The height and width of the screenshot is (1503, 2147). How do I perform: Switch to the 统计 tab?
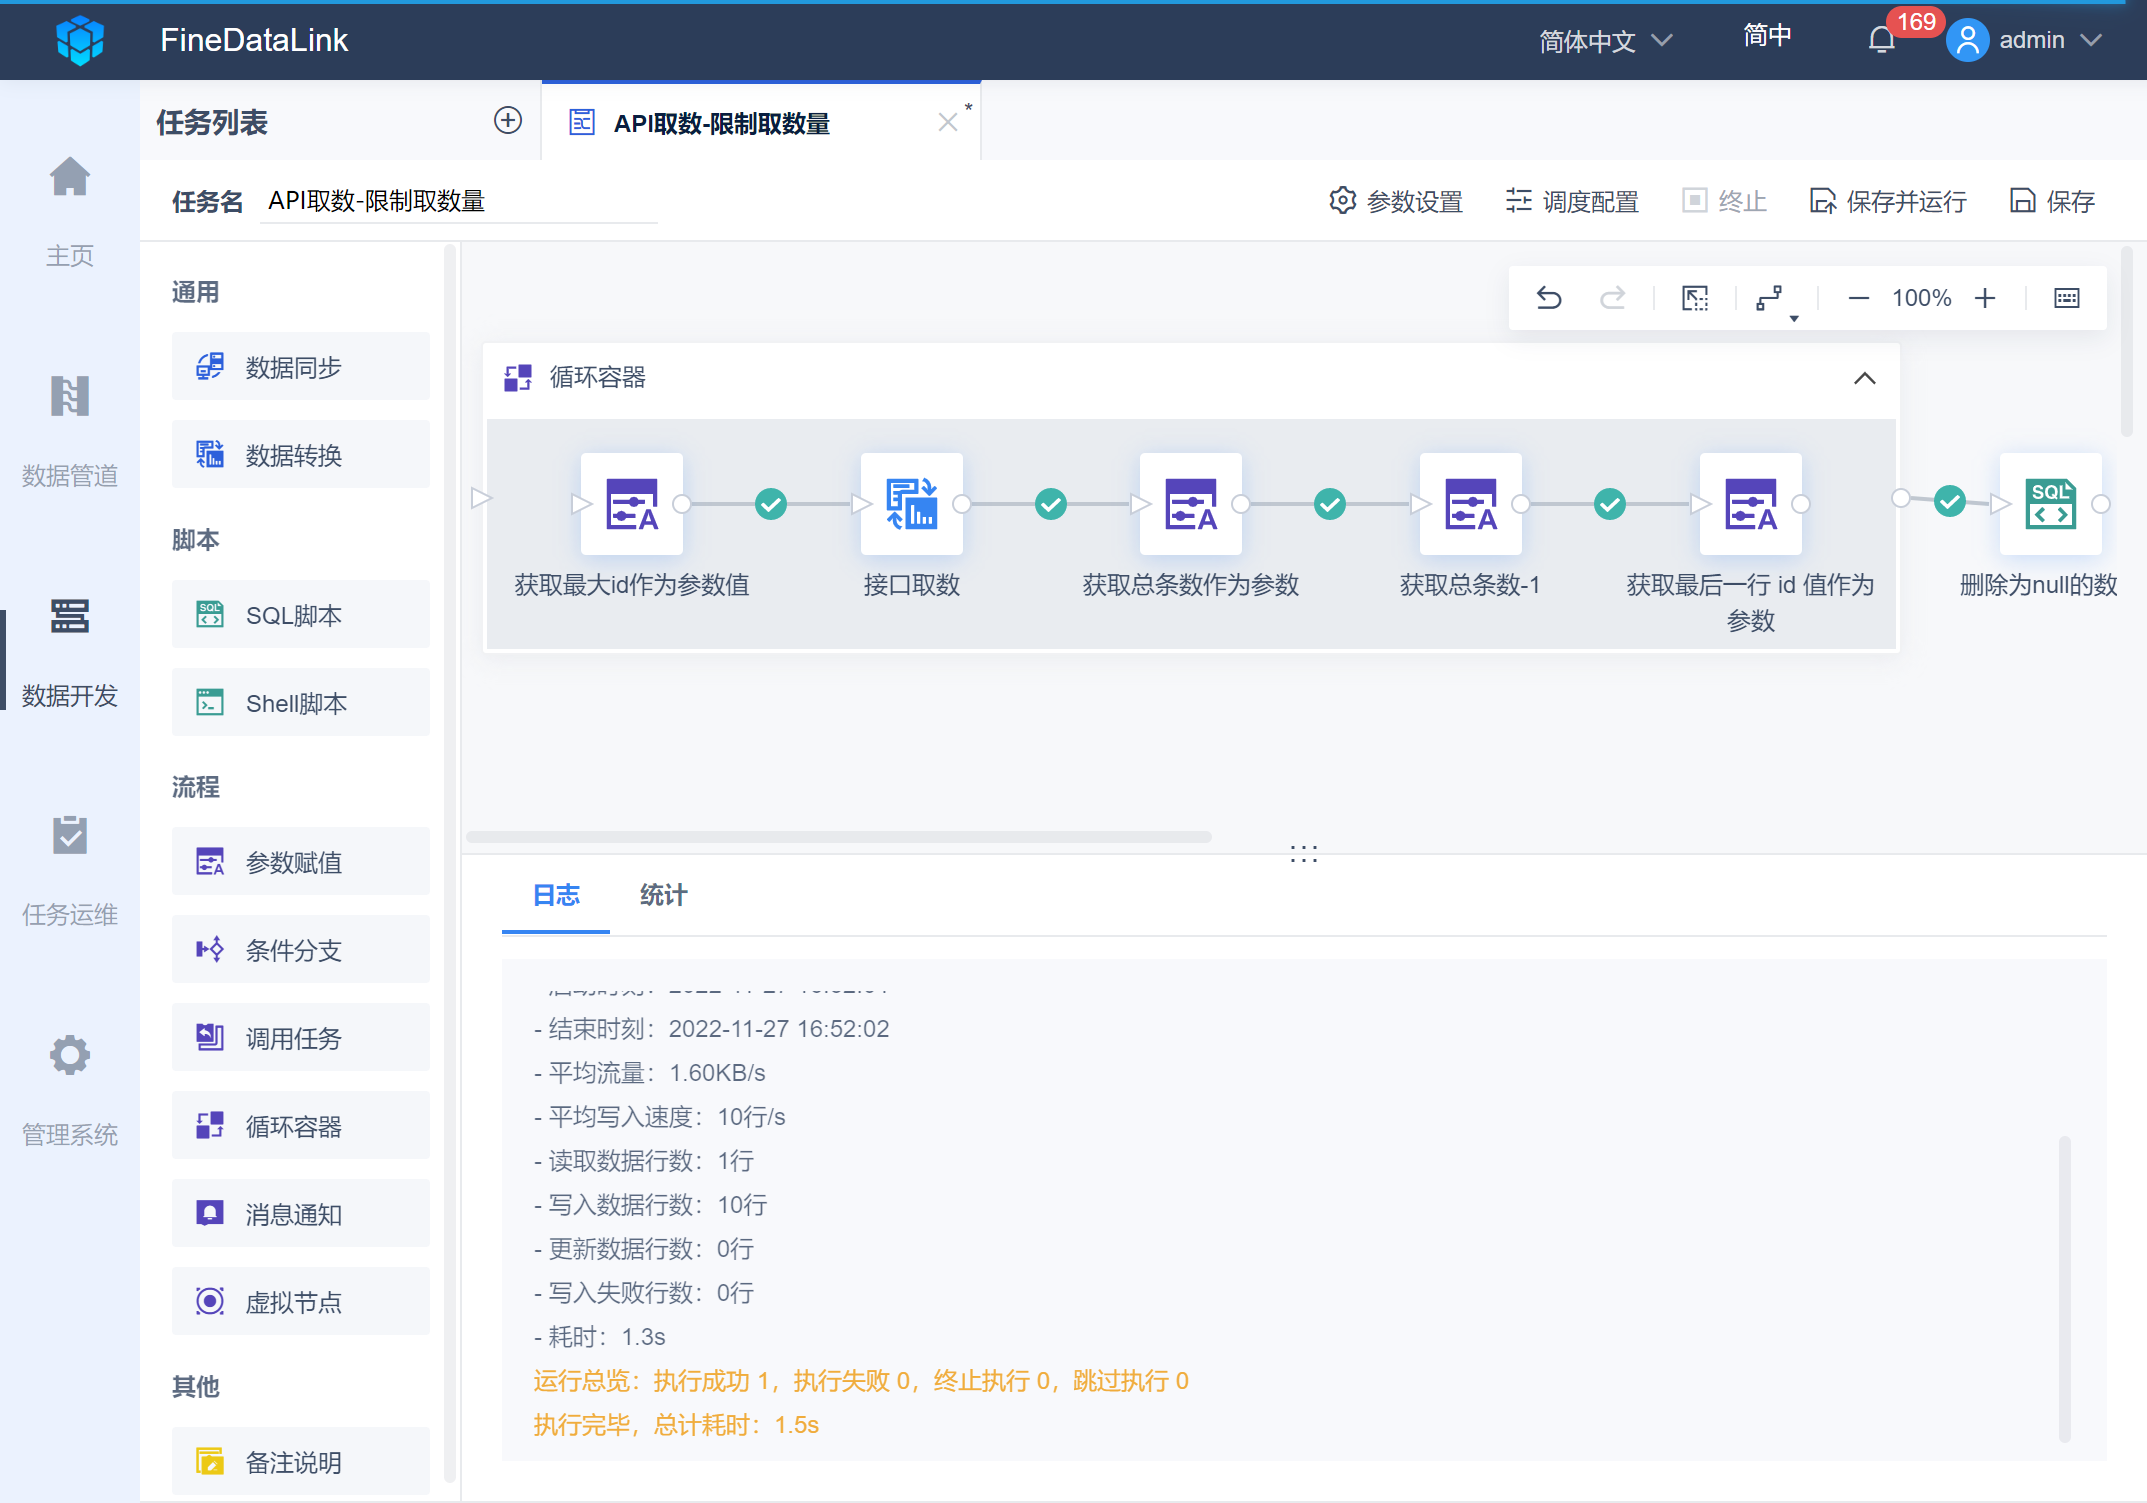pos(663,895)
